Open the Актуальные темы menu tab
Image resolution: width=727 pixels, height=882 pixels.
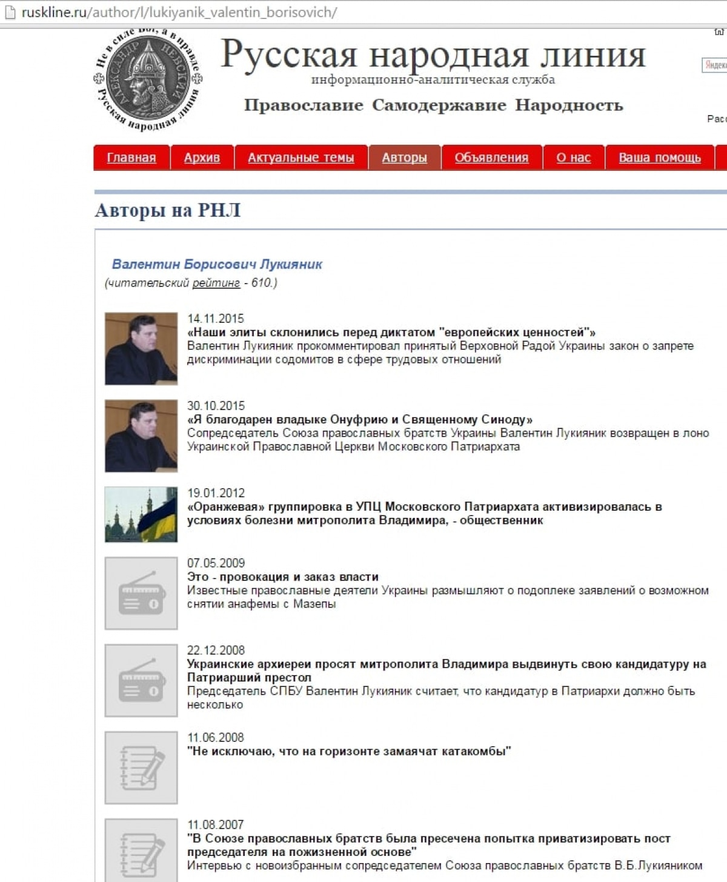301,157
